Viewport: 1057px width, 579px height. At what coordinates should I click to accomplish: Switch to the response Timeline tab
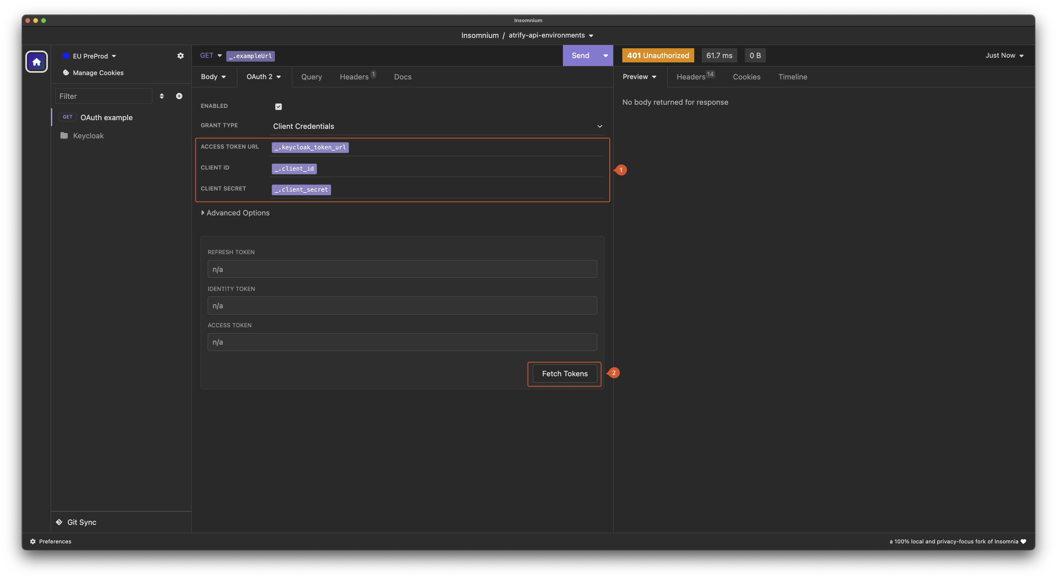(792, 77)
